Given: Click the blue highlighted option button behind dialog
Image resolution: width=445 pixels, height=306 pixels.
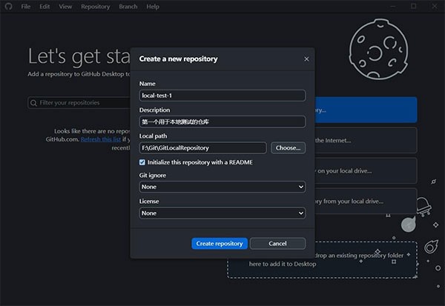Looking at the screenshot, I should point(366,110).
